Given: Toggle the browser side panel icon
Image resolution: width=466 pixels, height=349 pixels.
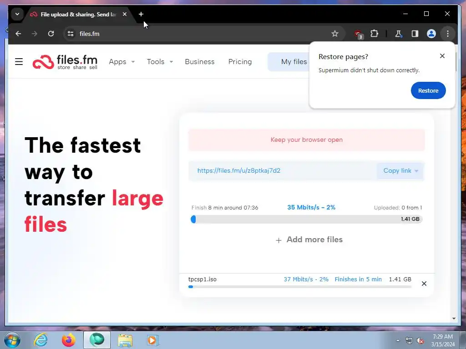Looking at the screenshot, I should tap(415, 34).
